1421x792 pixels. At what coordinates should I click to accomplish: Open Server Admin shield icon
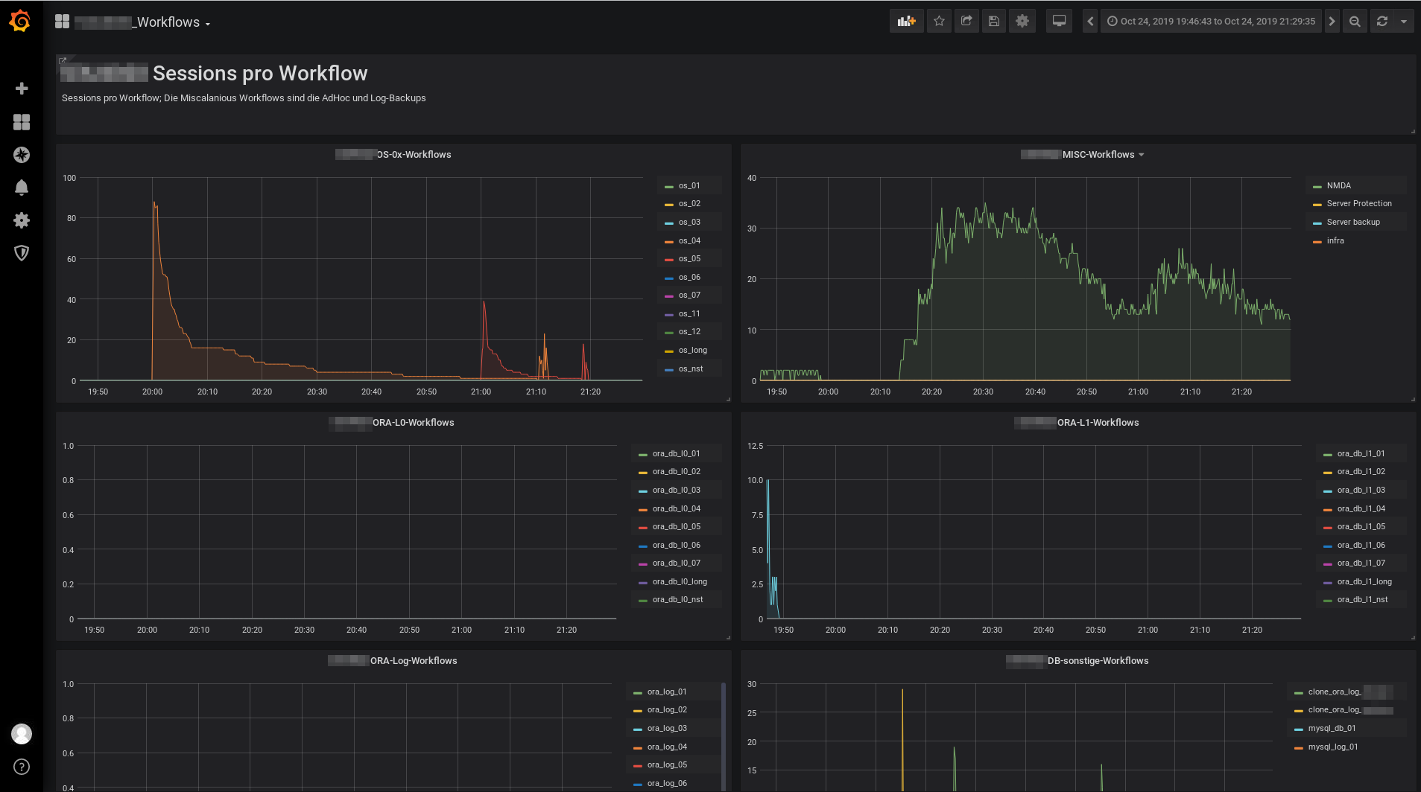[x=22, y=253]
